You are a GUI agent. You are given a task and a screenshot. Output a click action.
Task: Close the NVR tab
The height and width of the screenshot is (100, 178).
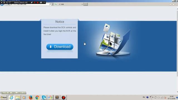[82, 4]
